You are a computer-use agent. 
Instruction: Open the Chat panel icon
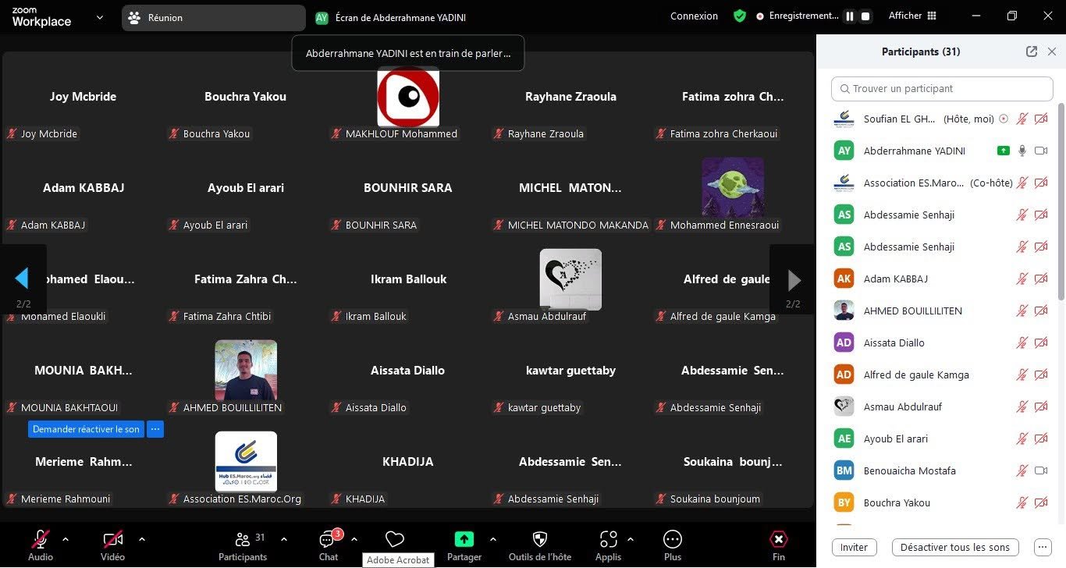[328, 540]
